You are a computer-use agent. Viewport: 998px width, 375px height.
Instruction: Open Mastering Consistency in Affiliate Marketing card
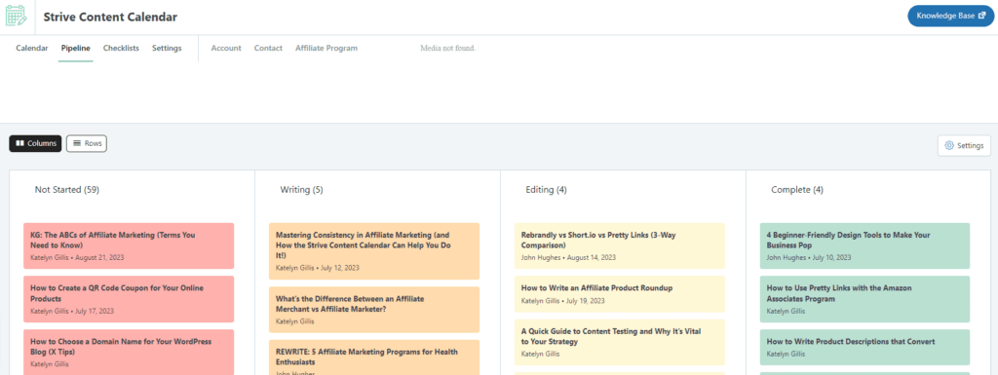[374, 251]
